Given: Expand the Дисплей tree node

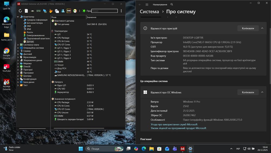Looking at the screenshot, I should tap(18, 54).
